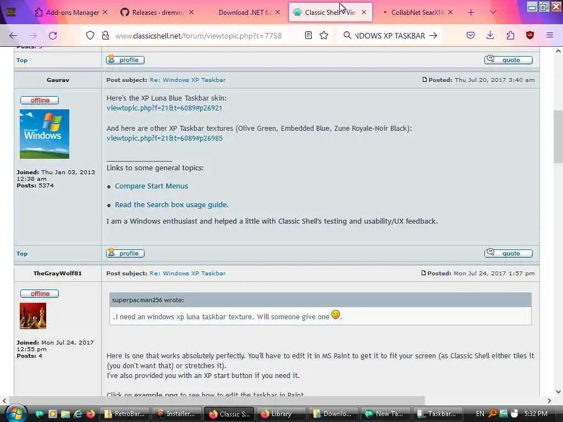
Task: Click the search magnifier icon in search box
Action: click(347, 35)
